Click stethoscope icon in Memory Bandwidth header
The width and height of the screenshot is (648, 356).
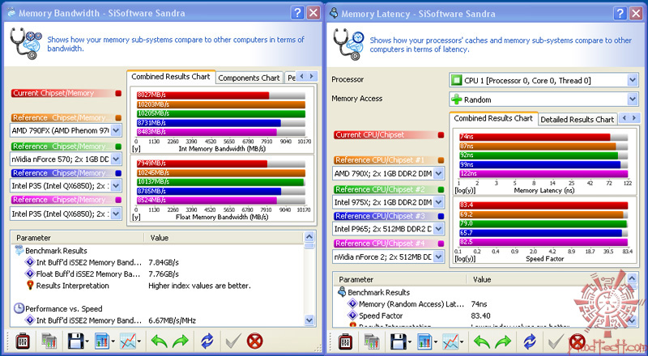[x=26, y=44]
